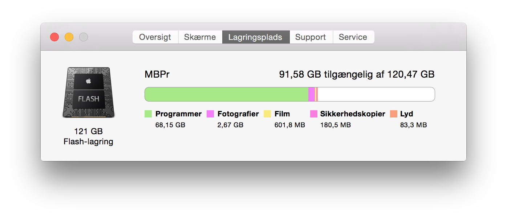Image resolution: width=507 pixels, height=219 pixels.
Task: Minimize the window with the yellow button
Action: (x=69, y=37)
